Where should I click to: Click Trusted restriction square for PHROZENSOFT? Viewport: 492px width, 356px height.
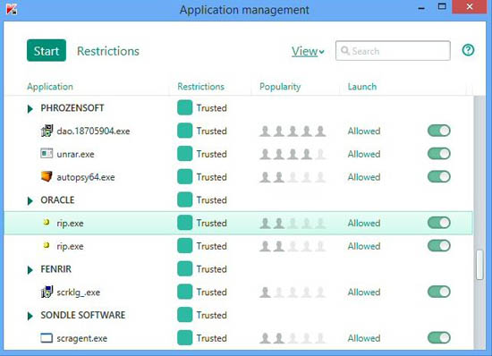[x=184, y=108]
